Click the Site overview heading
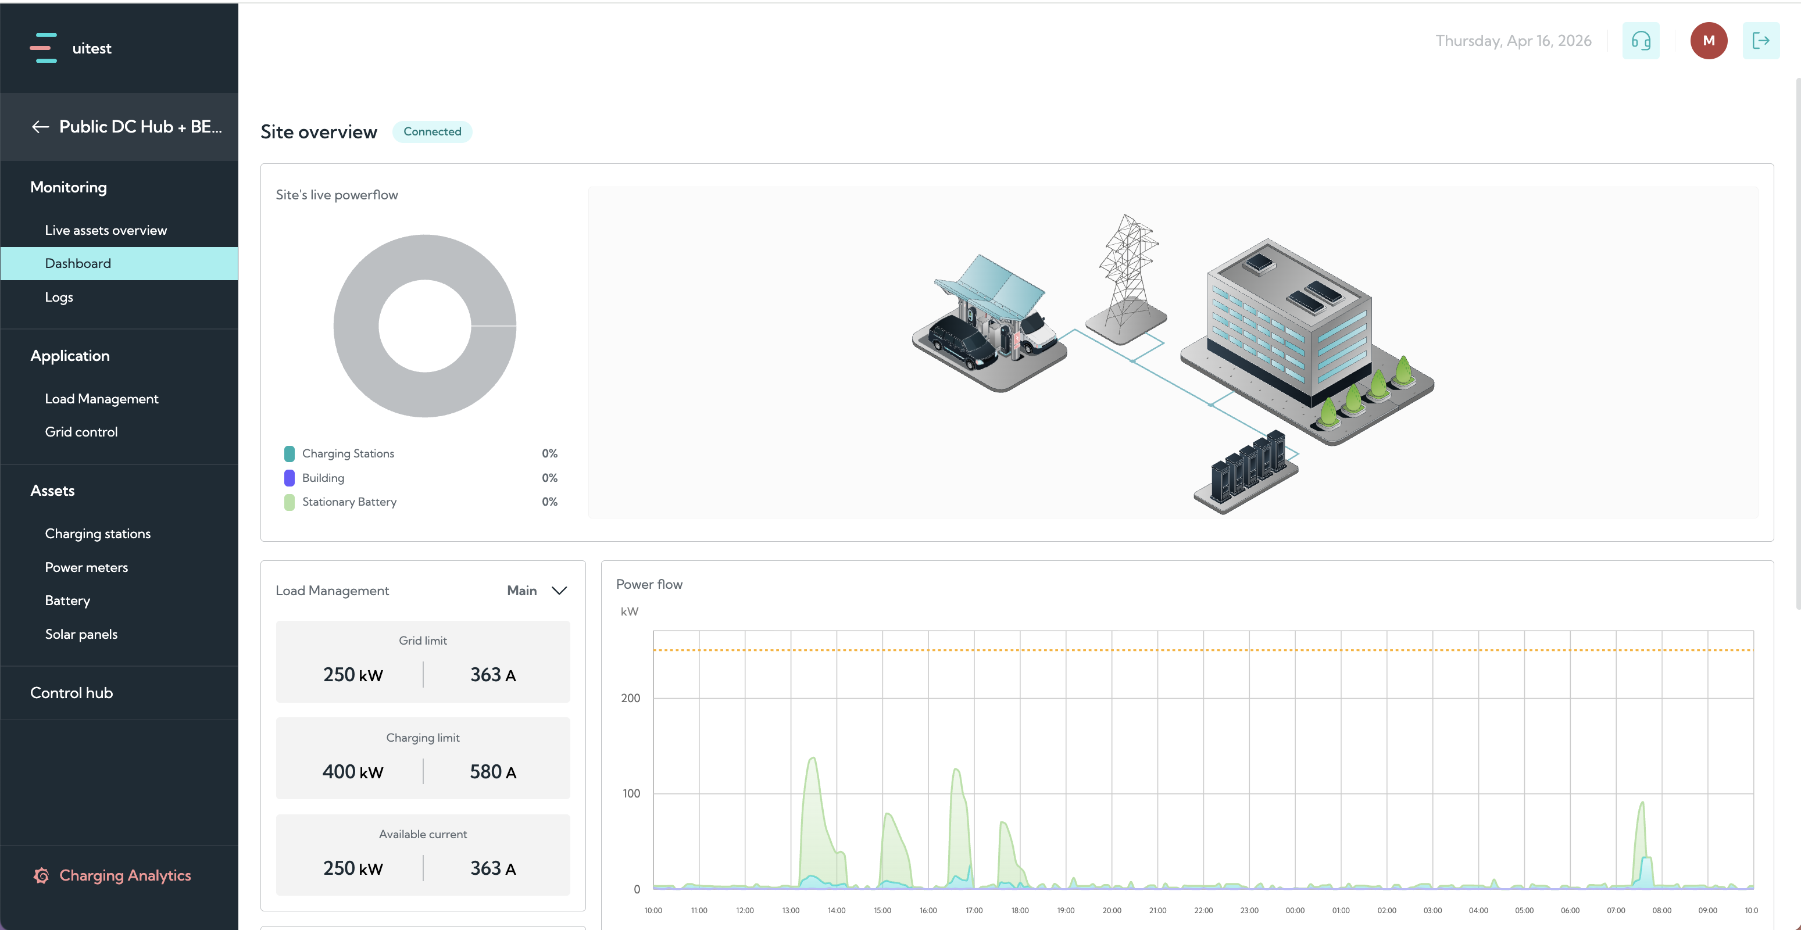The width and height of the screenshot is (1801, 930). 319,131
